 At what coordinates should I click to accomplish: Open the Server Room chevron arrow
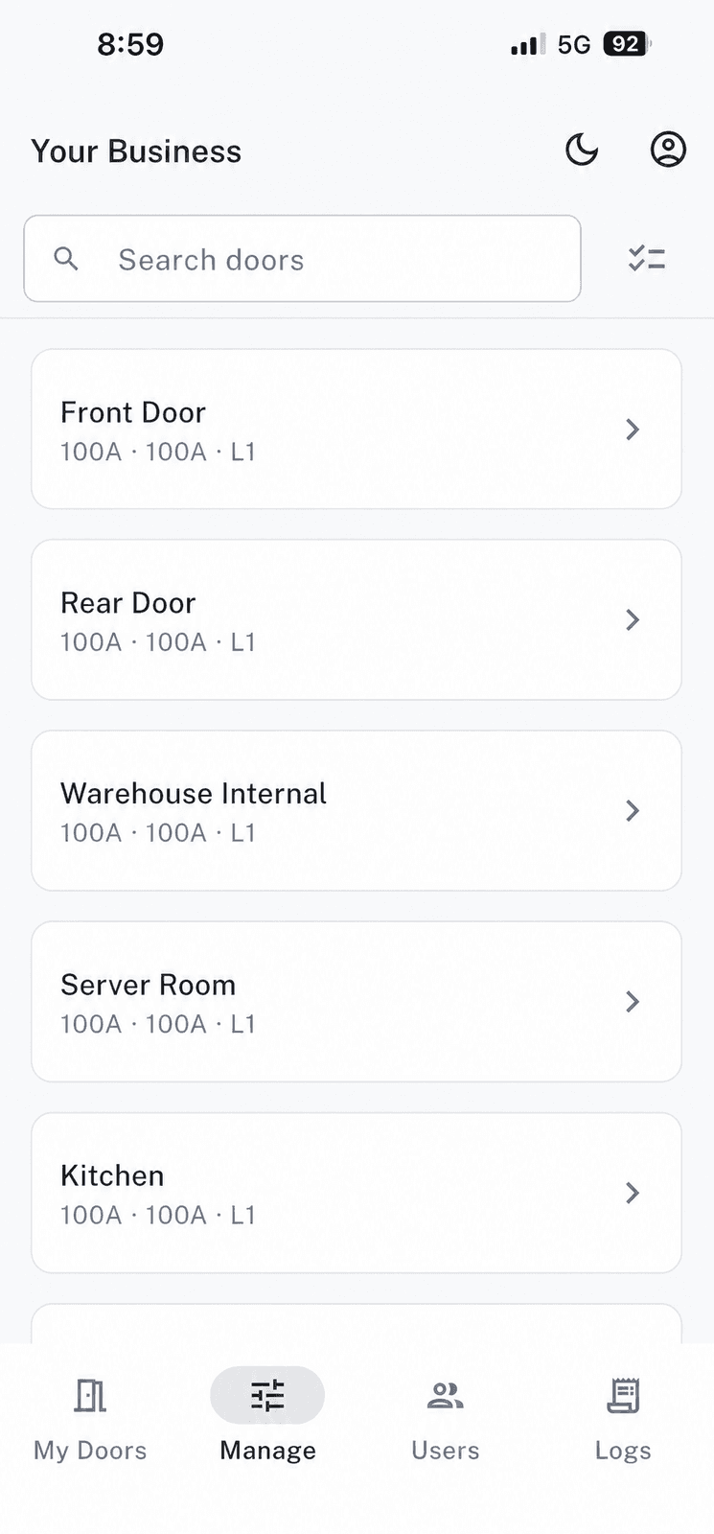[x=633, y=1001]
